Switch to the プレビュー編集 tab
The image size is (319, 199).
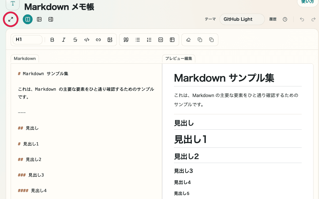tap(179, 58)
